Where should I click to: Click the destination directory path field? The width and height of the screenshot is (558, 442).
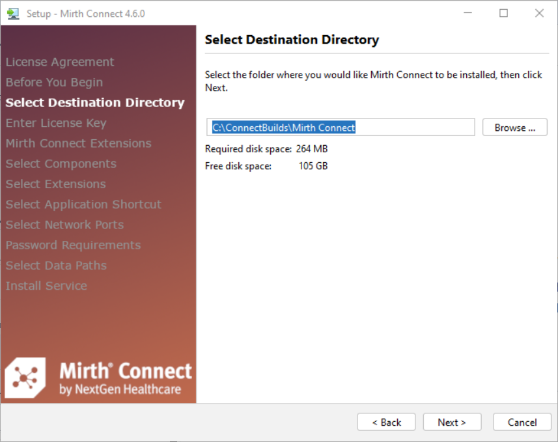coord(341,128)
